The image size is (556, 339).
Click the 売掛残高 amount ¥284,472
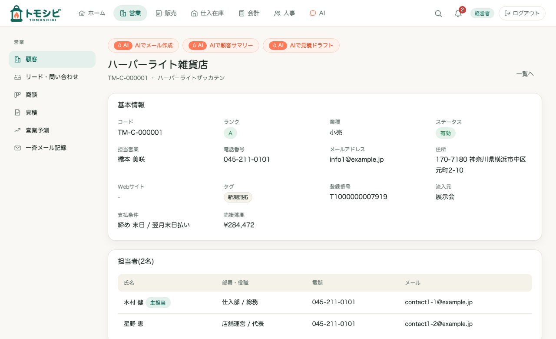(x=239, y=225)
